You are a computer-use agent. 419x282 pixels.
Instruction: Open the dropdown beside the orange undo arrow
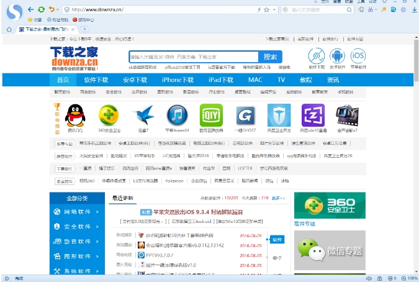click(x=58, y=10)
